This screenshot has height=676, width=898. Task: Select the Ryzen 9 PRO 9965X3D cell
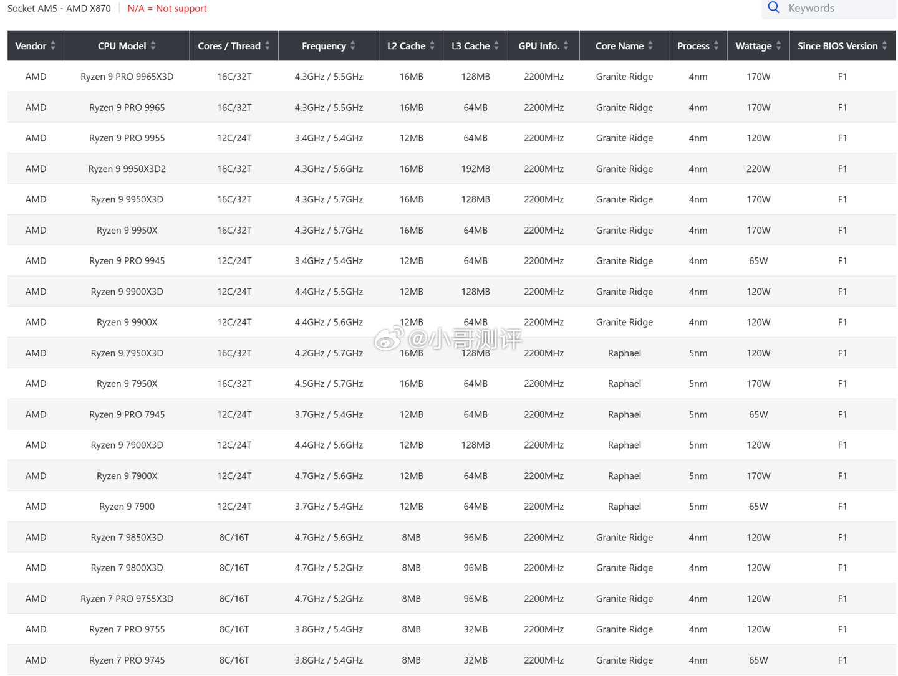[x=127, y=77]
